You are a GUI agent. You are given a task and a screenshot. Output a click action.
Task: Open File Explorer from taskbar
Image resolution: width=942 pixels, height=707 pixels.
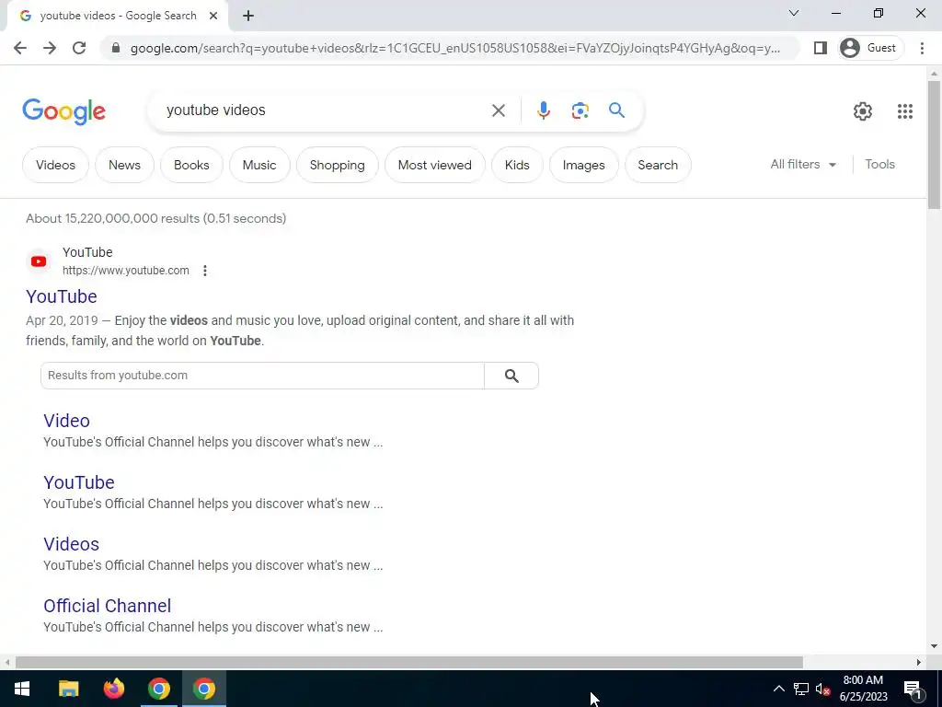pyautogui.click(x=68, y=689)
